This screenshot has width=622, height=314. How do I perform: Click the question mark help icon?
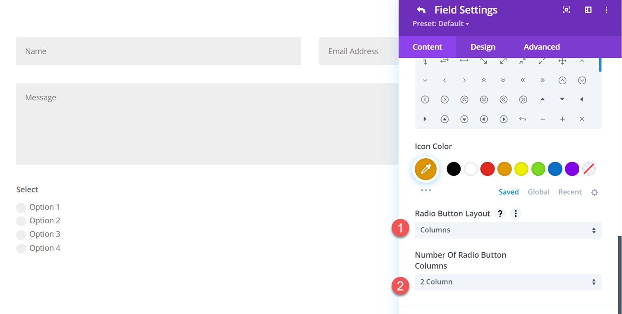pyautogui.click(x=500, y=214)
